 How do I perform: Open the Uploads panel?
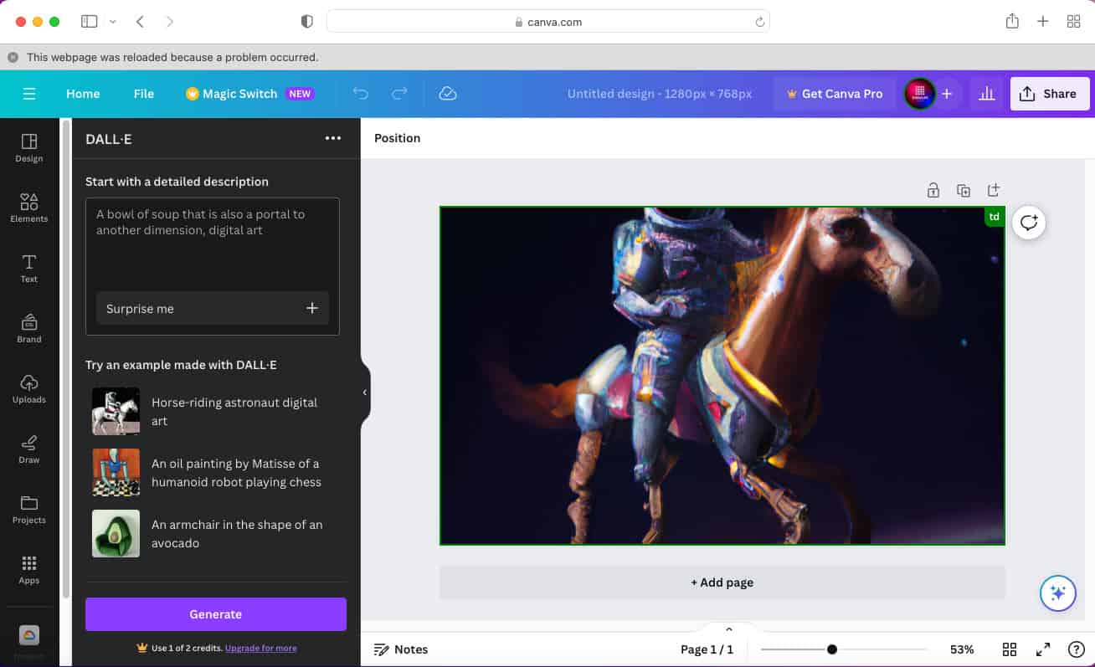pos(28,387)
